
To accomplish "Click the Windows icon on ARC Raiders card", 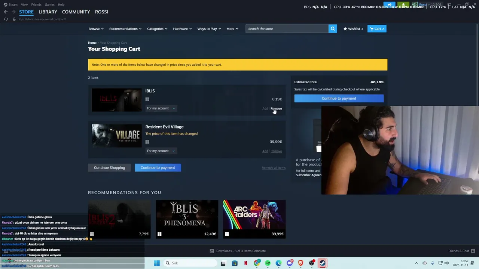I will click(227, 234).
